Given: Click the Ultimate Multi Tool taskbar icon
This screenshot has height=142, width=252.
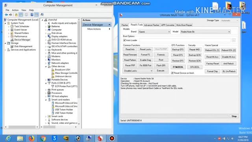Looking at the screenshot, I should [100, 138].
